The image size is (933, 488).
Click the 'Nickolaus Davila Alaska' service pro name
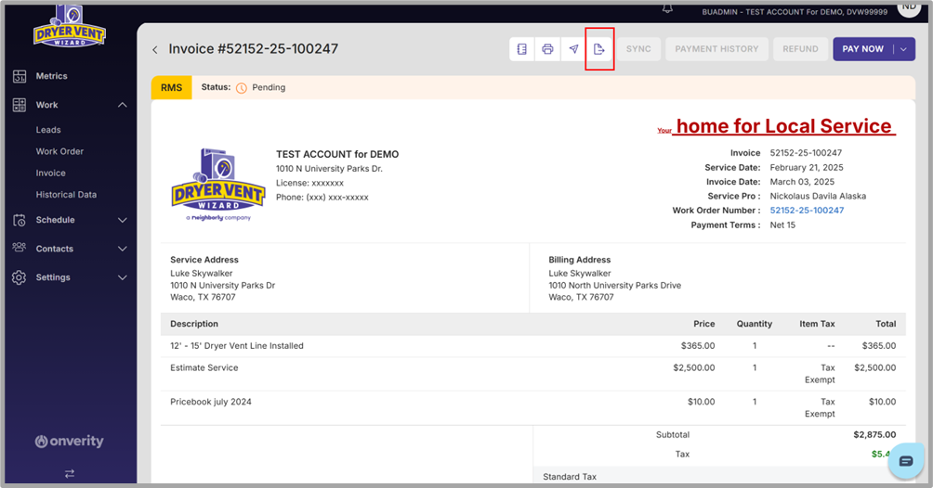pos(818,196)
